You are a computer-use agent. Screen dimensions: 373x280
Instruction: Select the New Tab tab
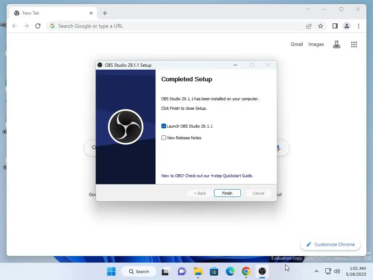[53, 13]
